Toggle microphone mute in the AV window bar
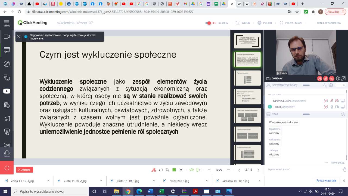Viewport: 348px width, 196px height. pyautogui.click(x=325, y=78)
